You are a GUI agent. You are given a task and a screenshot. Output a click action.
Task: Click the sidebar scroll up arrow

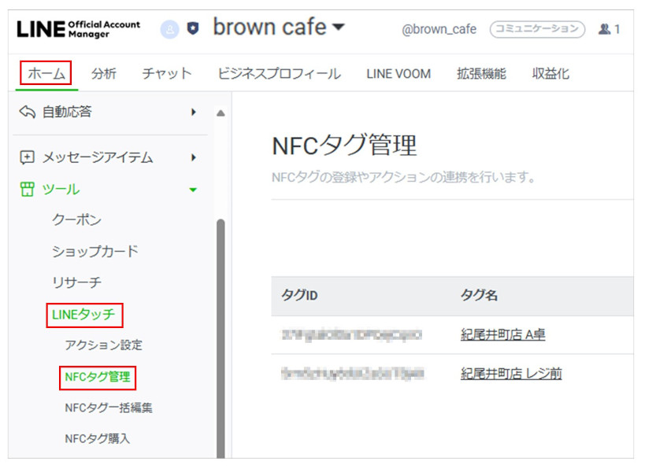click(221, 113)
